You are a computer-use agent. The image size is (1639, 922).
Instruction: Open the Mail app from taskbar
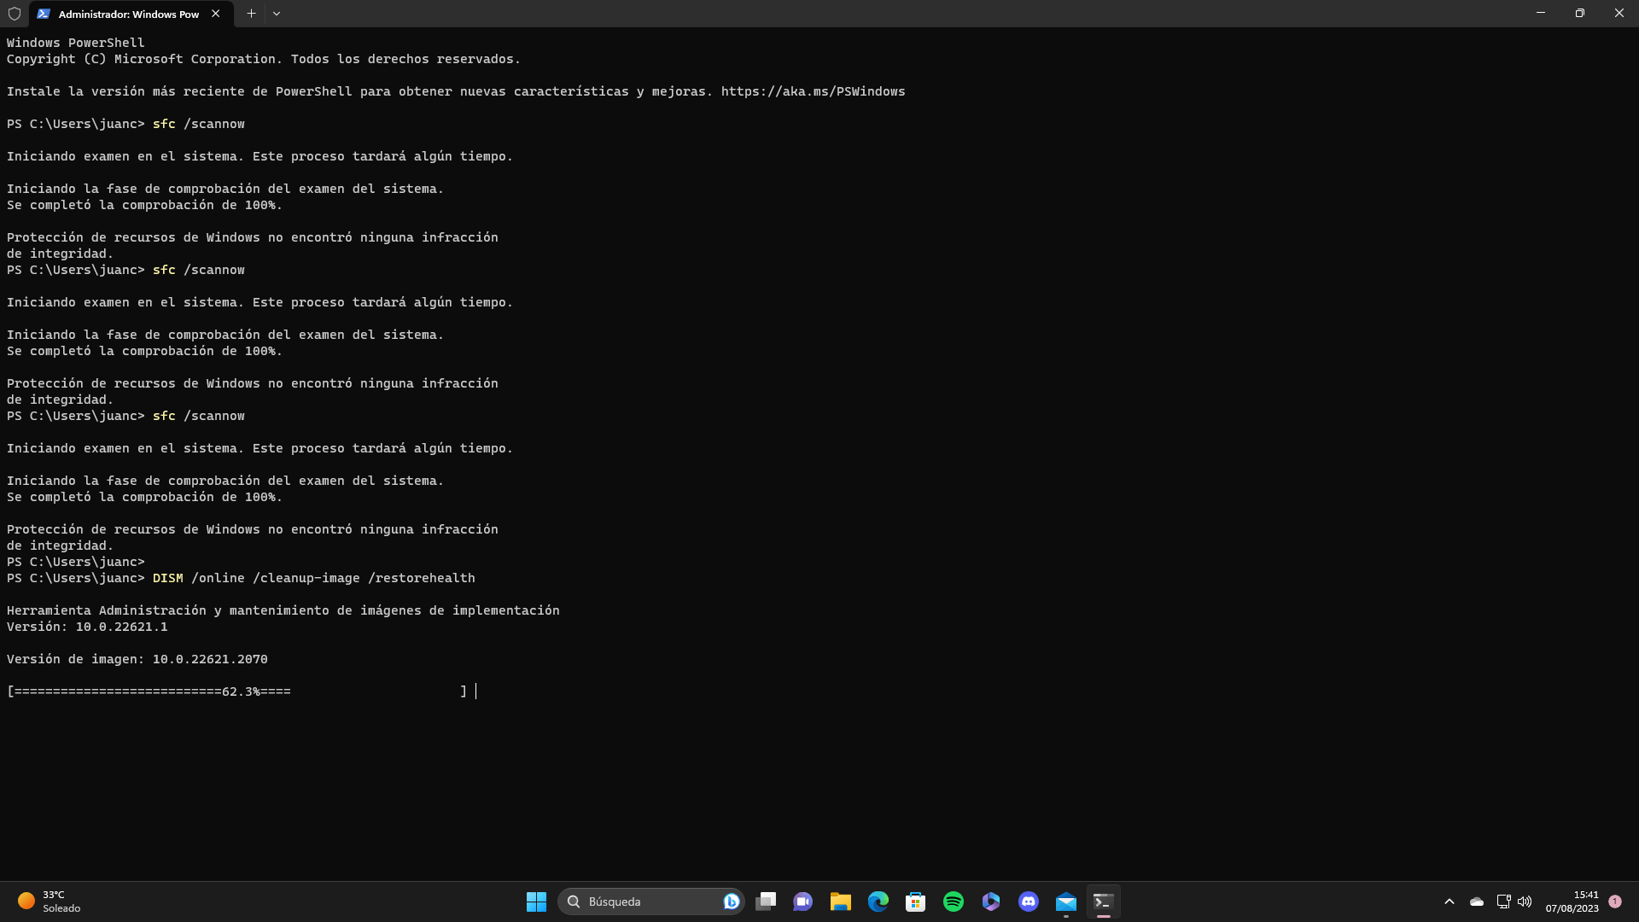click(1066, 902)
